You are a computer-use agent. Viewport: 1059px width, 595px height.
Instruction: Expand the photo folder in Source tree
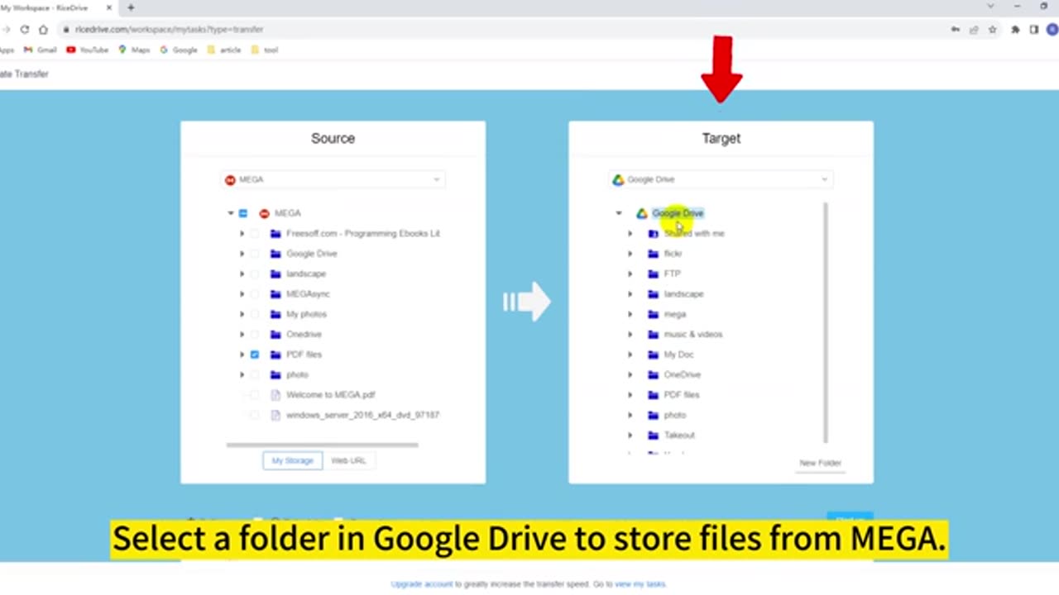coord(242,374)
